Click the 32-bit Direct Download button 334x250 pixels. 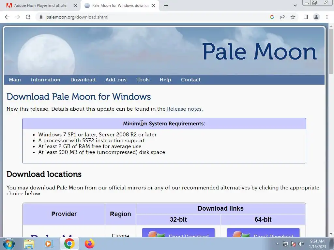[178, 232]
